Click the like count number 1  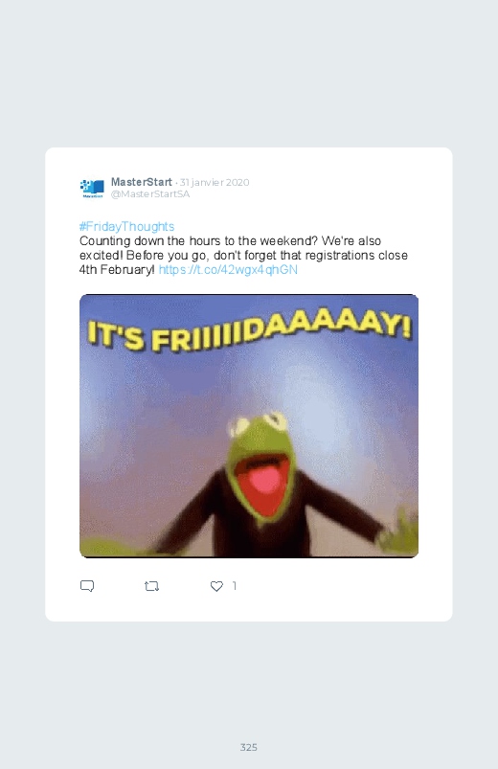click(235, 585)
